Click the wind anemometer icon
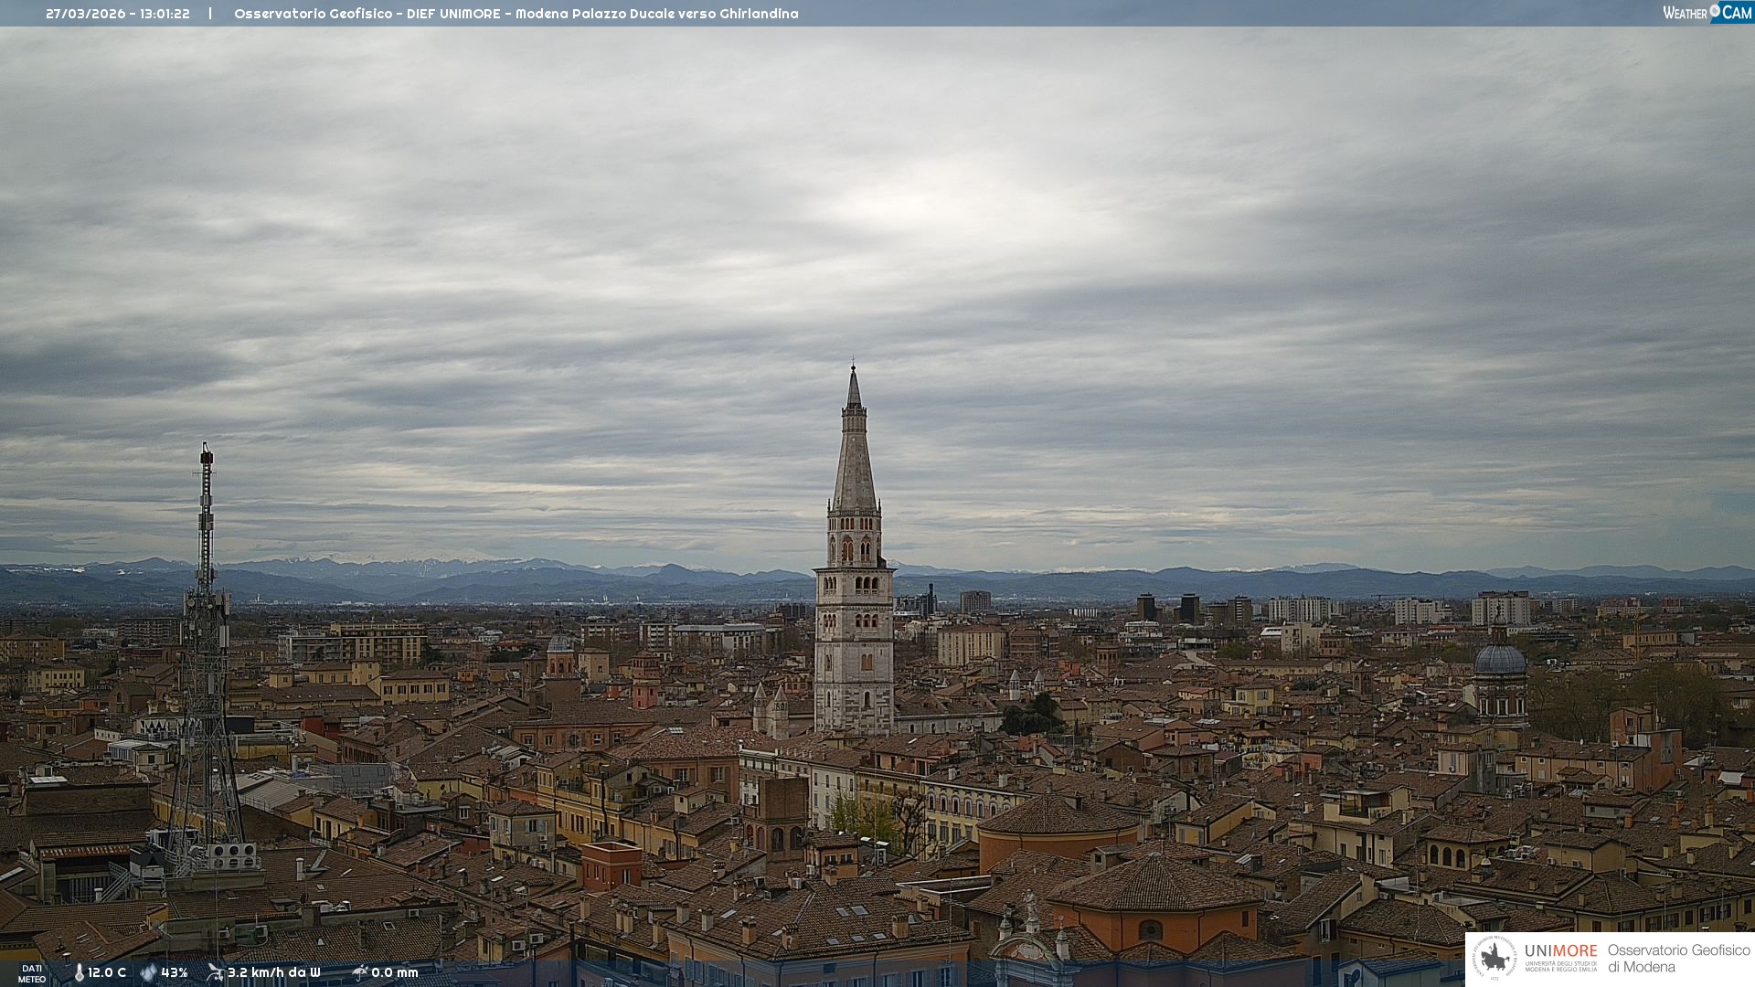The width and height of the screenshot is (1755, 987). tap(215, 972)
